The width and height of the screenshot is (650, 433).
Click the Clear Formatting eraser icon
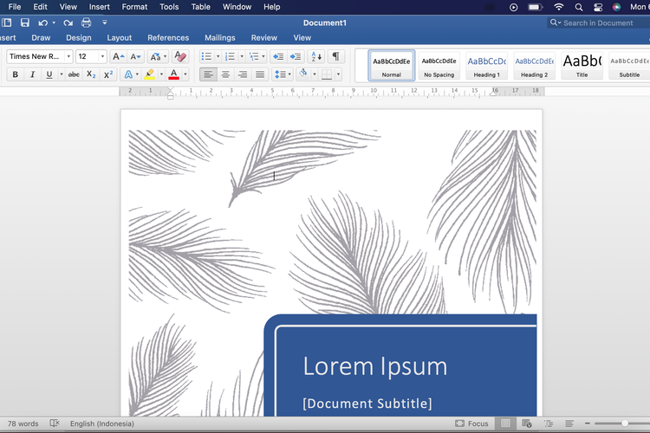pos(180,57)
